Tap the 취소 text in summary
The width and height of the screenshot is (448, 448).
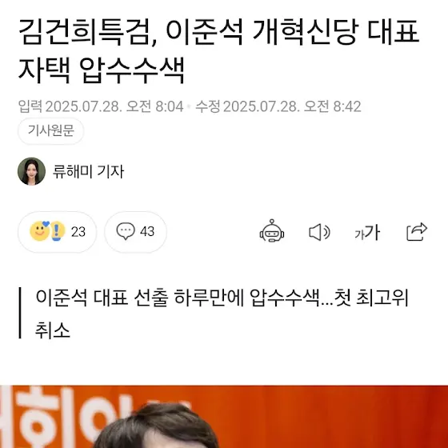click(x=53, y=330)
